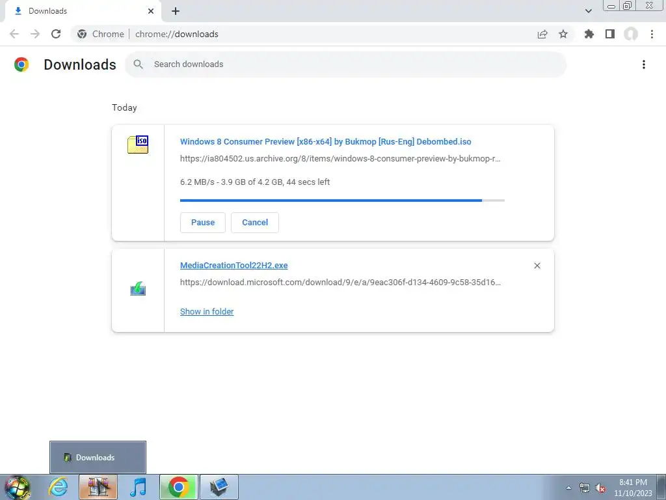The width and height of the screenshot is (666, 500).
Task: Open the network tray icon
Action: click(x=585, y=488)
